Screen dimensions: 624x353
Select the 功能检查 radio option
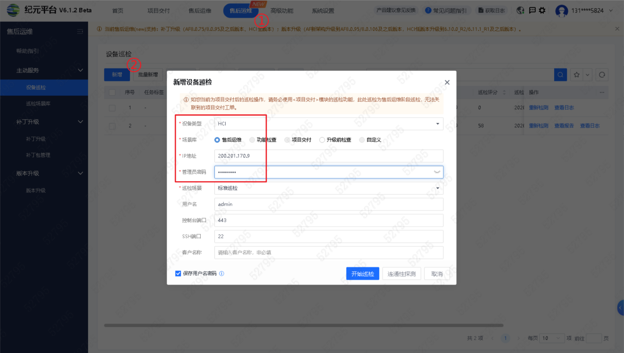tap(252, 140)
